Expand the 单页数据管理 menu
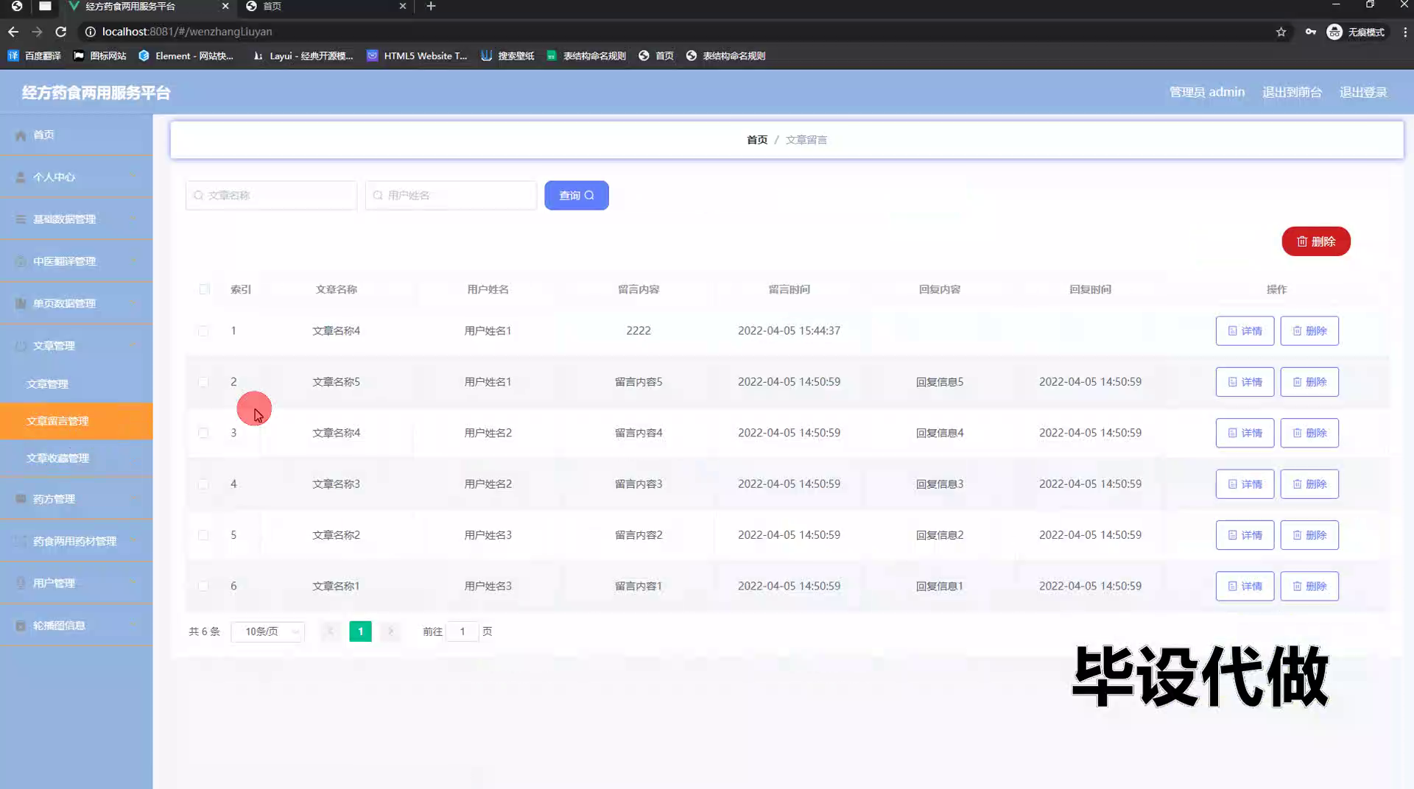This screenshot has height=789, width=1414. pos(133,302)
